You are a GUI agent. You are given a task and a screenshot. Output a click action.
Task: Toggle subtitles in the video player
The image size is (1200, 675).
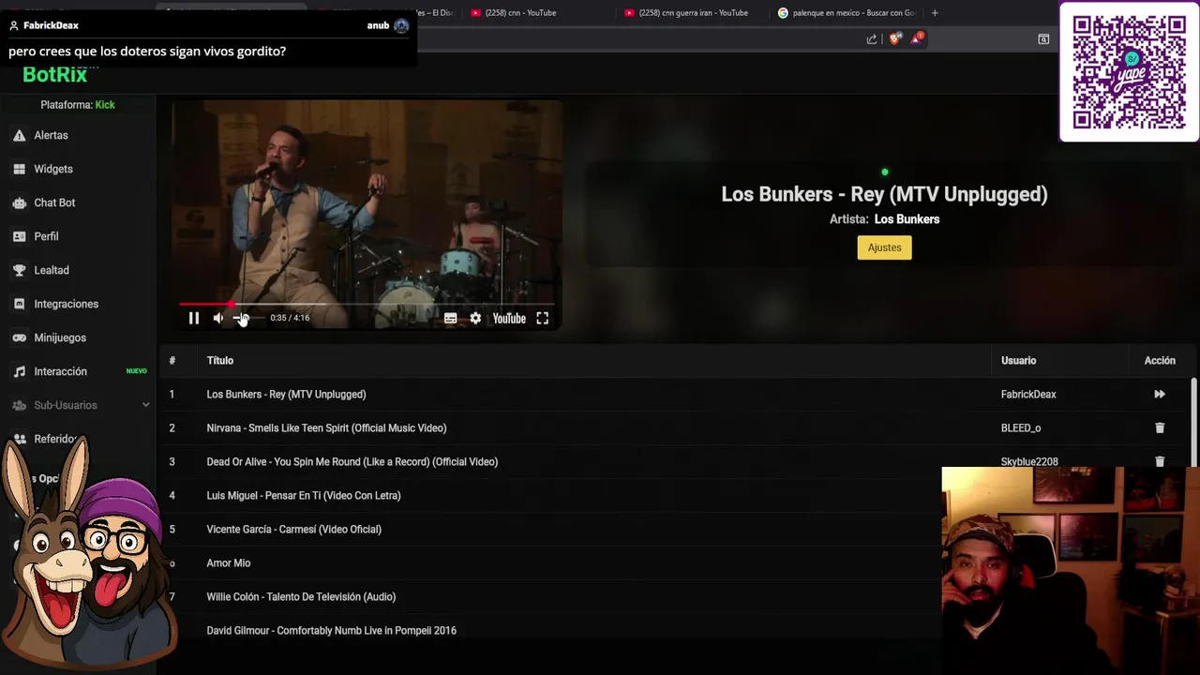[x=450, y=318]
